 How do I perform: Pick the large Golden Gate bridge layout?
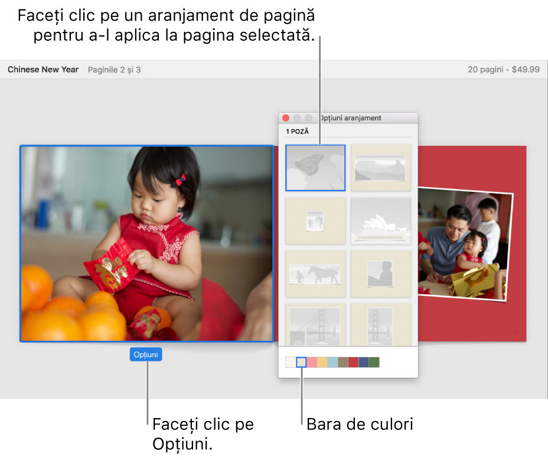(315, 324)
